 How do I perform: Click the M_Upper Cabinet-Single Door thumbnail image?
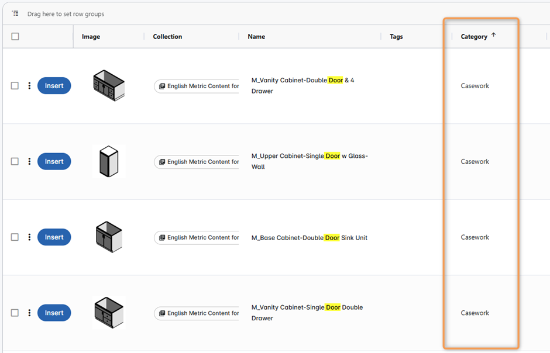pyautogui.click(x=109, y=161)
